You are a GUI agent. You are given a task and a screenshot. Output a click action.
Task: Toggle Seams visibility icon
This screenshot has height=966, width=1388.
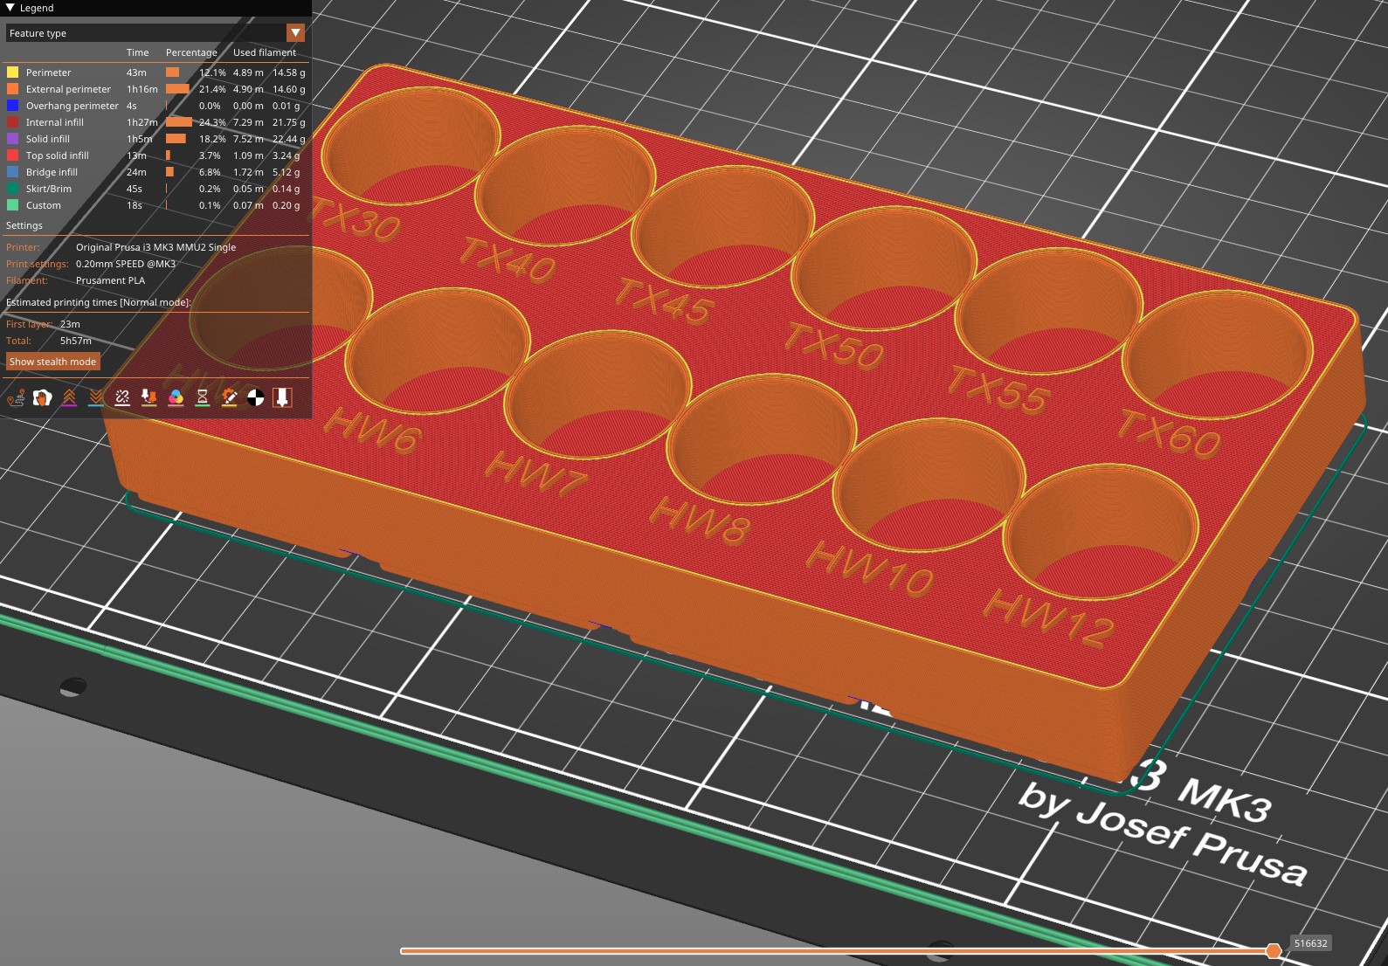pos(122,398)
